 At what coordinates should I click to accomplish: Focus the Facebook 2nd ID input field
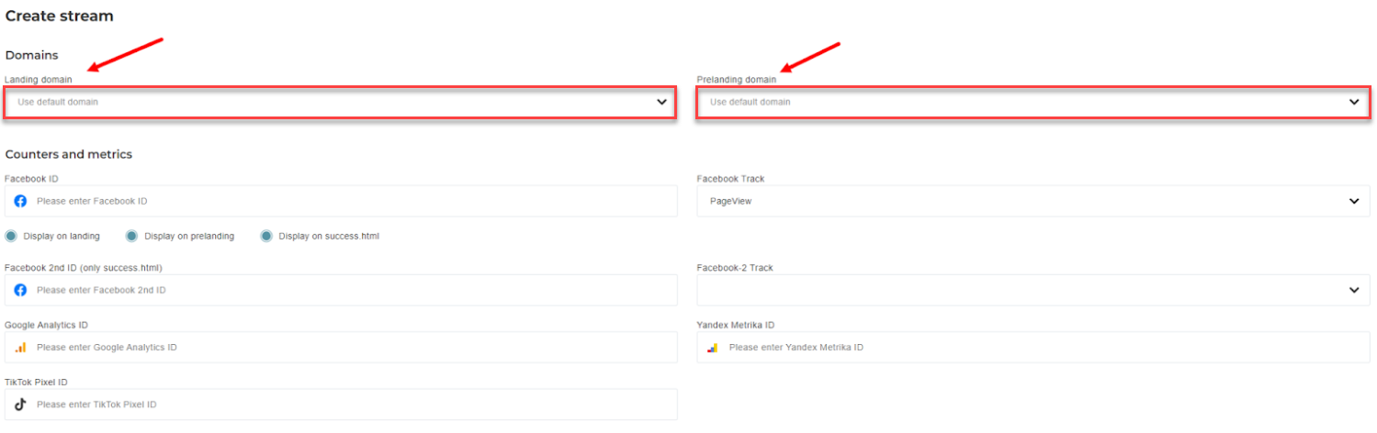click(341, 290)
